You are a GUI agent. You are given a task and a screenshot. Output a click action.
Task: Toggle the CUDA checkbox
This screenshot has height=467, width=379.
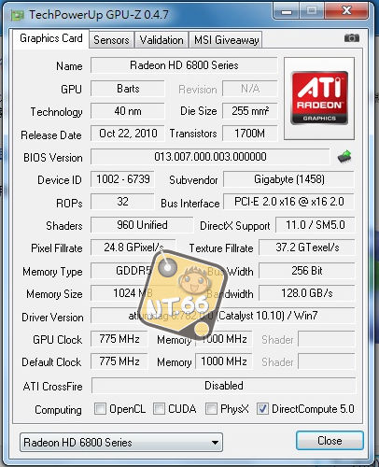159,409
